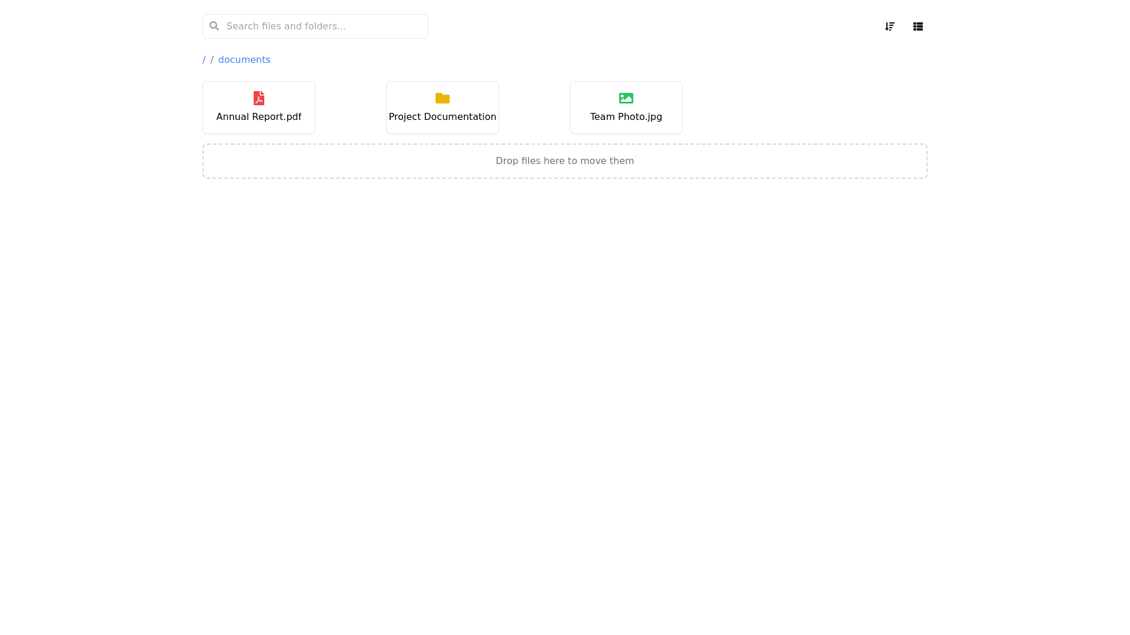Click the magnifier icon in the search box

coord(214,26)
